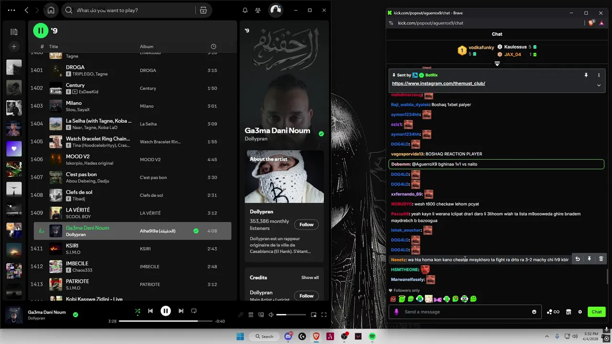Click now playing album thumbnail in player bar
The height and width of the screenshot is (344, 612).
tap(14, 315)
